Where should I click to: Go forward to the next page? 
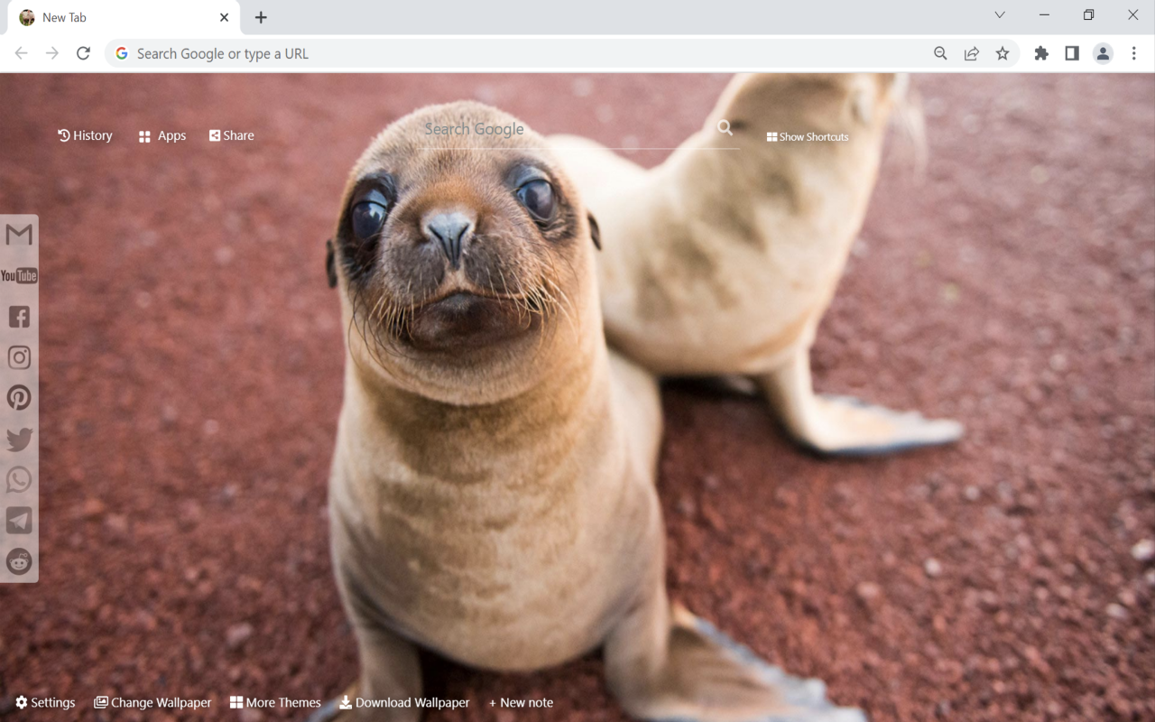(x=52, y=53)
